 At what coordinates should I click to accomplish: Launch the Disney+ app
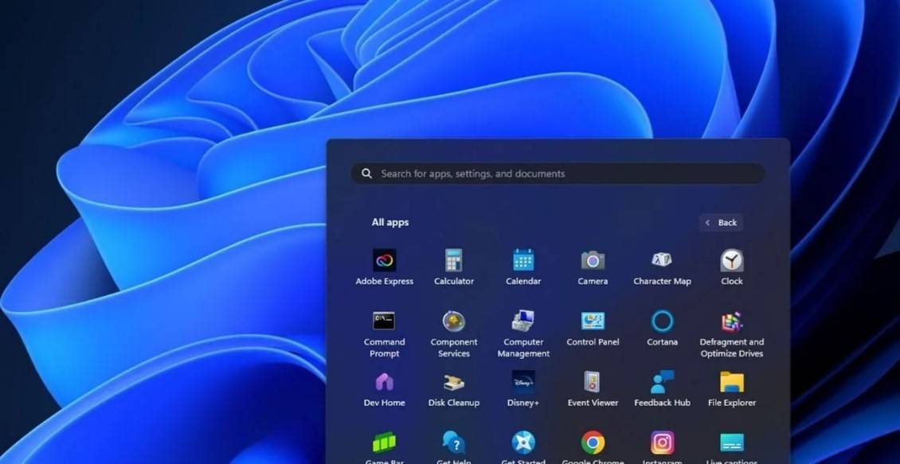pos(523,383)
